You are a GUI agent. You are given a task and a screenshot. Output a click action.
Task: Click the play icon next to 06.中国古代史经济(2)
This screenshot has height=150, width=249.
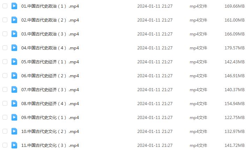14,76
